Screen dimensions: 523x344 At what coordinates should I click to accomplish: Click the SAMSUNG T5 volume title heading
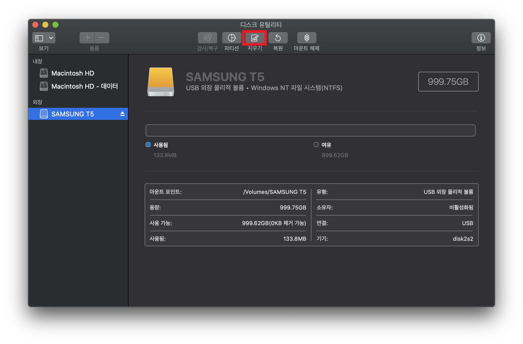click(225, 77)
